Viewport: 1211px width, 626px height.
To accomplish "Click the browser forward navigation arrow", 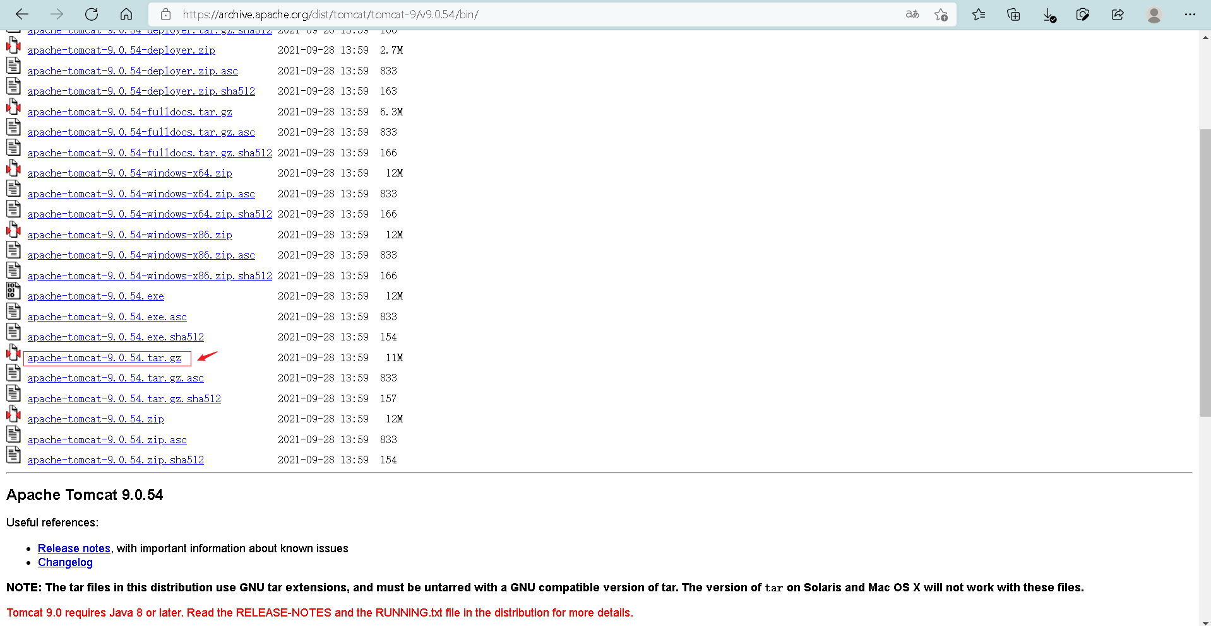I will coord(56,14).
